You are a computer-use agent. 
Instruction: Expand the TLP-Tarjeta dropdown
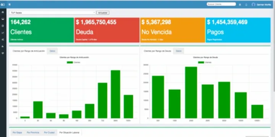coord(52,13)
